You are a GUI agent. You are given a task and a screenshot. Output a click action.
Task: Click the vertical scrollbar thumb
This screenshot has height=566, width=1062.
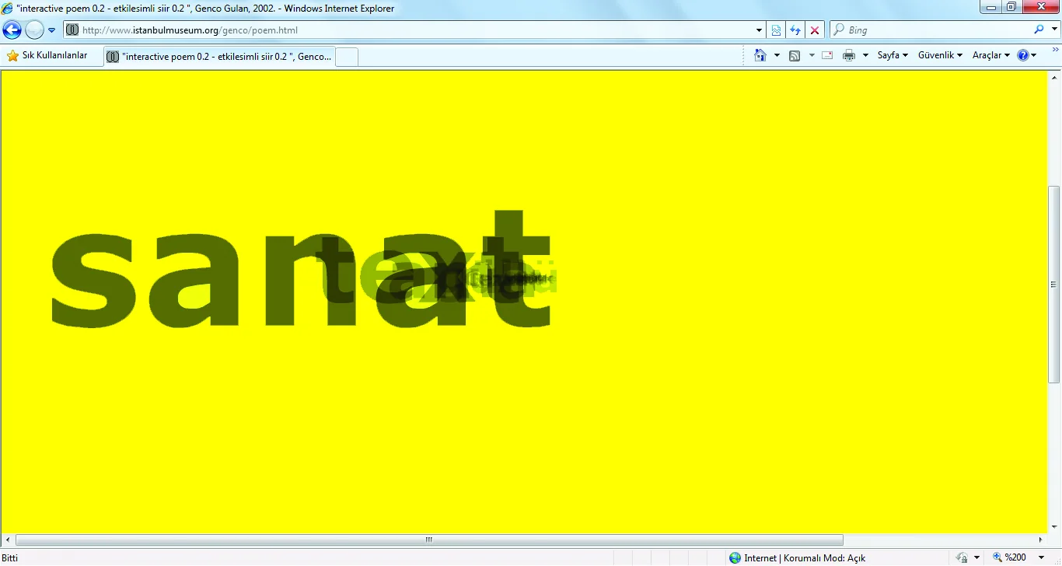click(x=1054, y=285)
